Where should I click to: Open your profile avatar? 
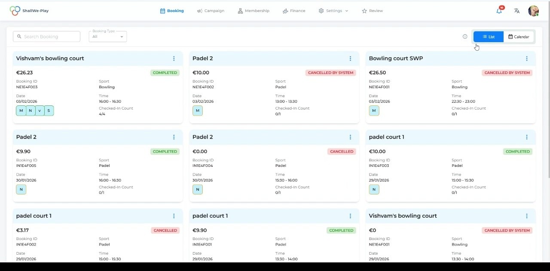(x=533, y=11)
